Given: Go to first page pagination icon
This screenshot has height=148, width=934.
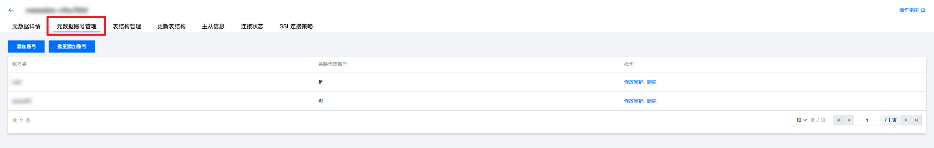Looking at the screenshot, I should click(839, 120).
